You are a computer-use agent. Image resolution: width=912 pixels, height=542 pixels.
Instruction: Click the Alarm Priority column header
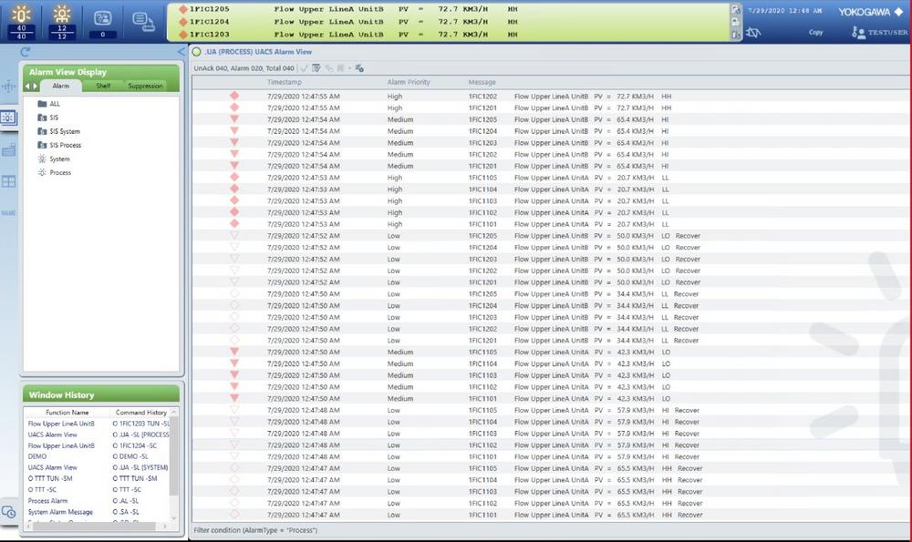tap(409, 82)
